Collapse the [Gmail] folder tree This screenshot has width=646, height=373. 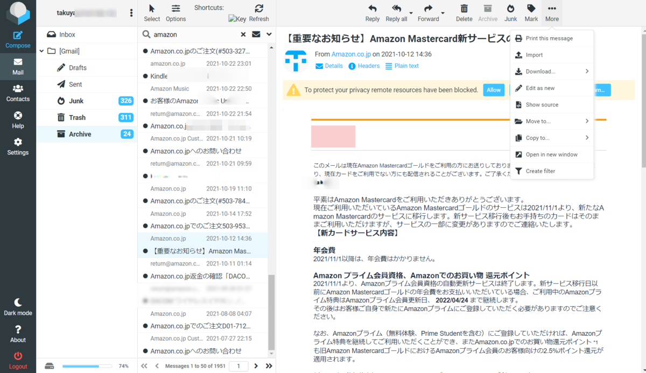pyautogui.click(x=42, y=51)
